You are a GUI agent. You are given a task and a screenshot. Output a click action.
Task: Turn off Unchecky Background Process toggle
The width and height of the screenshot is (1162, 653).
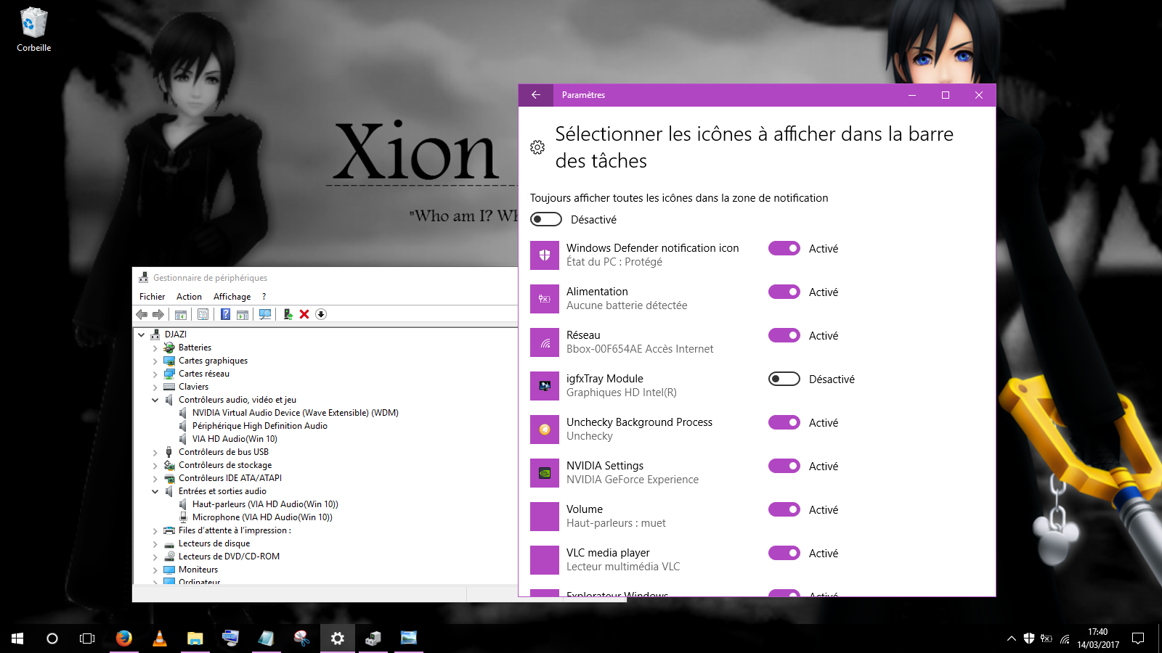784,422
